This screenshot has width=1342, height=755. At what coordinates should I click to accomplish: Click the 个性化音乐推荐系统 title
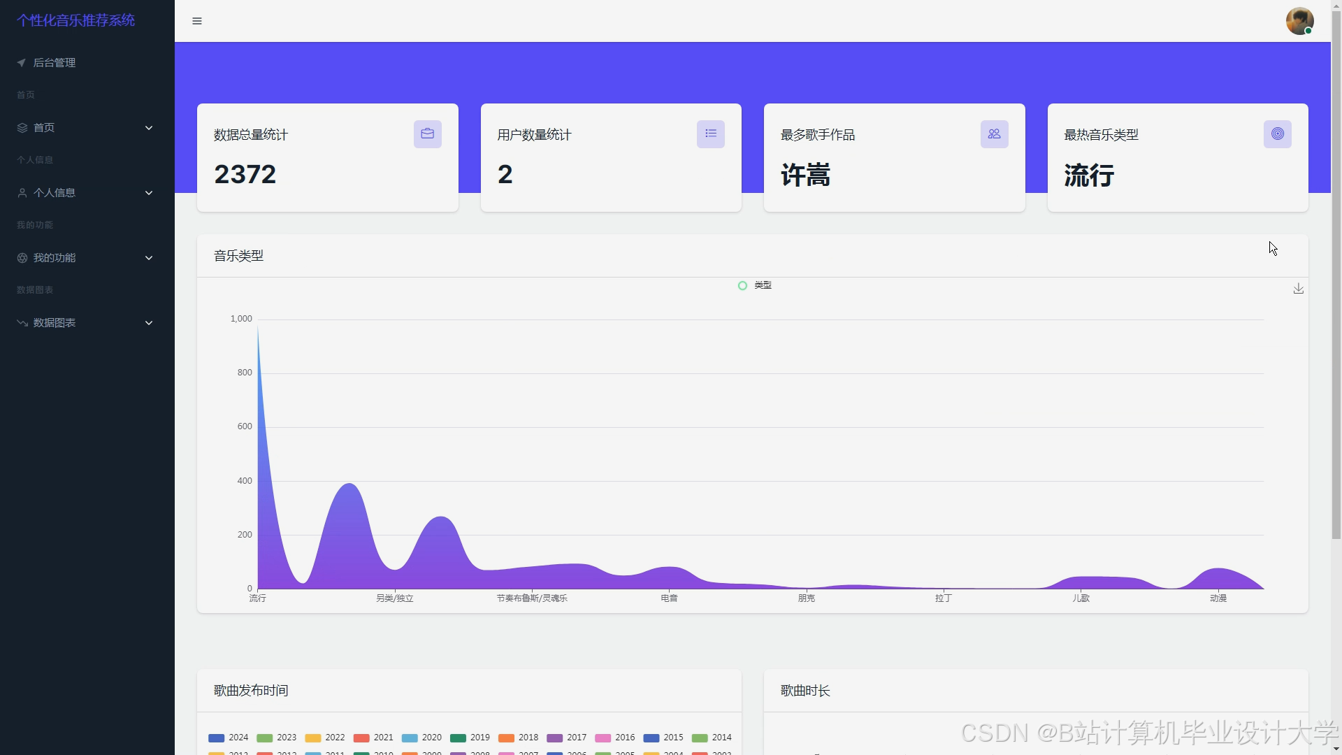coord(75,20)
